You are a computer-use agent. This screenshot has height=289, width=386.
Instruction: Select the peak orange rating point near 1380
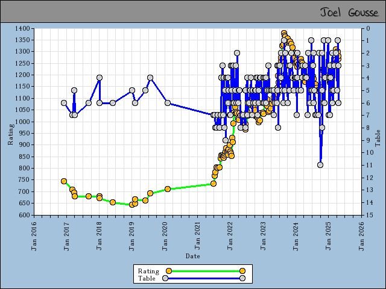tap(284, 33)
